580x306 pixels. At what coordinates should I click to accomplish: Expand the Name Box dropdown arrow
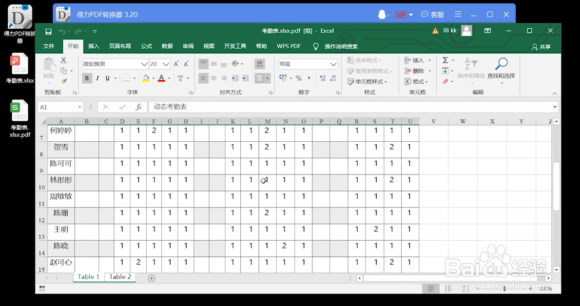79,107
